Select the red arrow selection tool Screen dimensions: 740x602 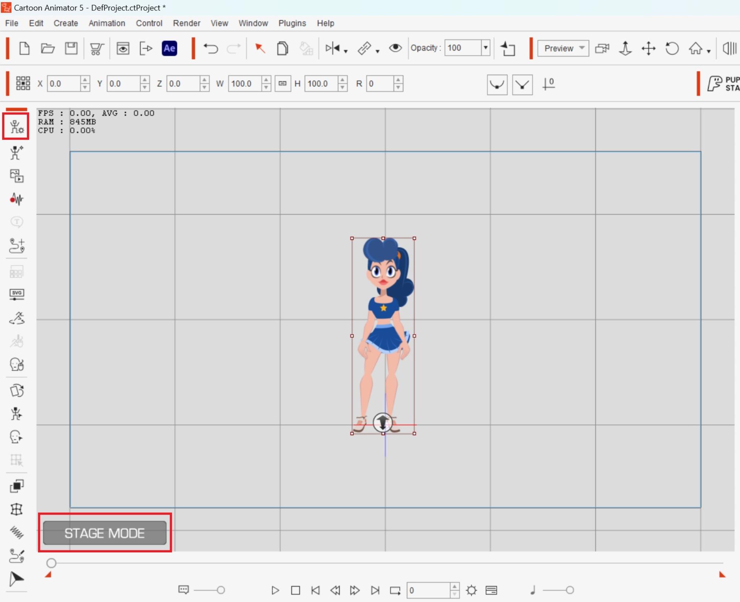coord(260,48)
